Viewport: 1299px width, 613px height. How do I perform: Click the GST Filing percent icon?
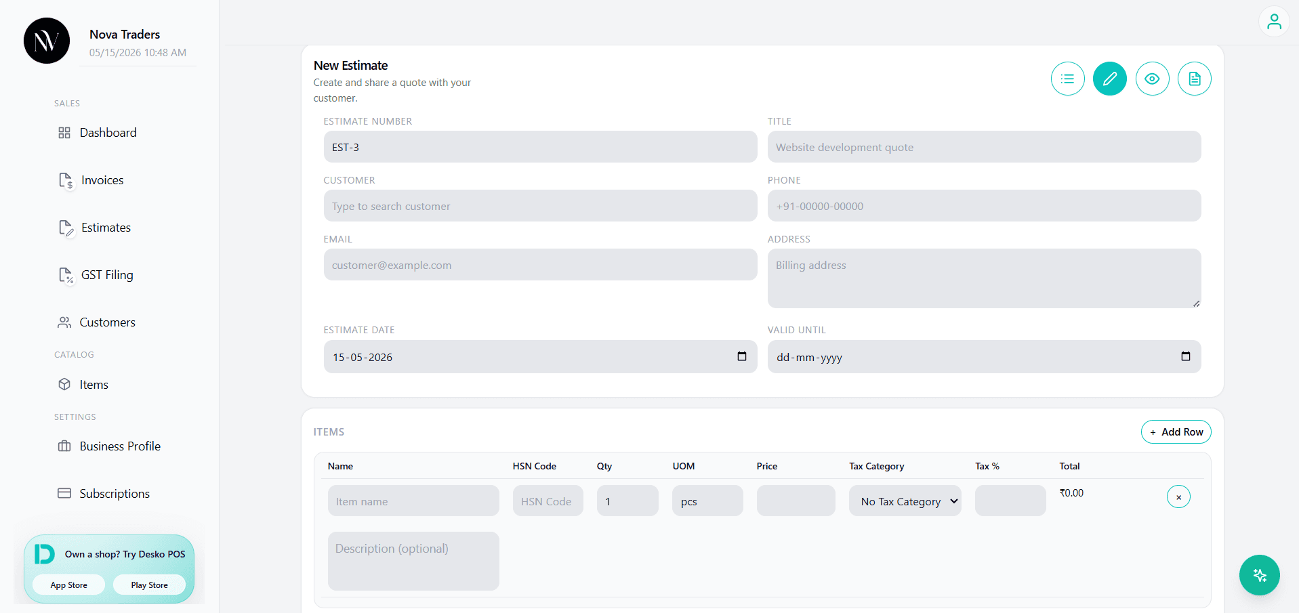click(x=66, y=275)
